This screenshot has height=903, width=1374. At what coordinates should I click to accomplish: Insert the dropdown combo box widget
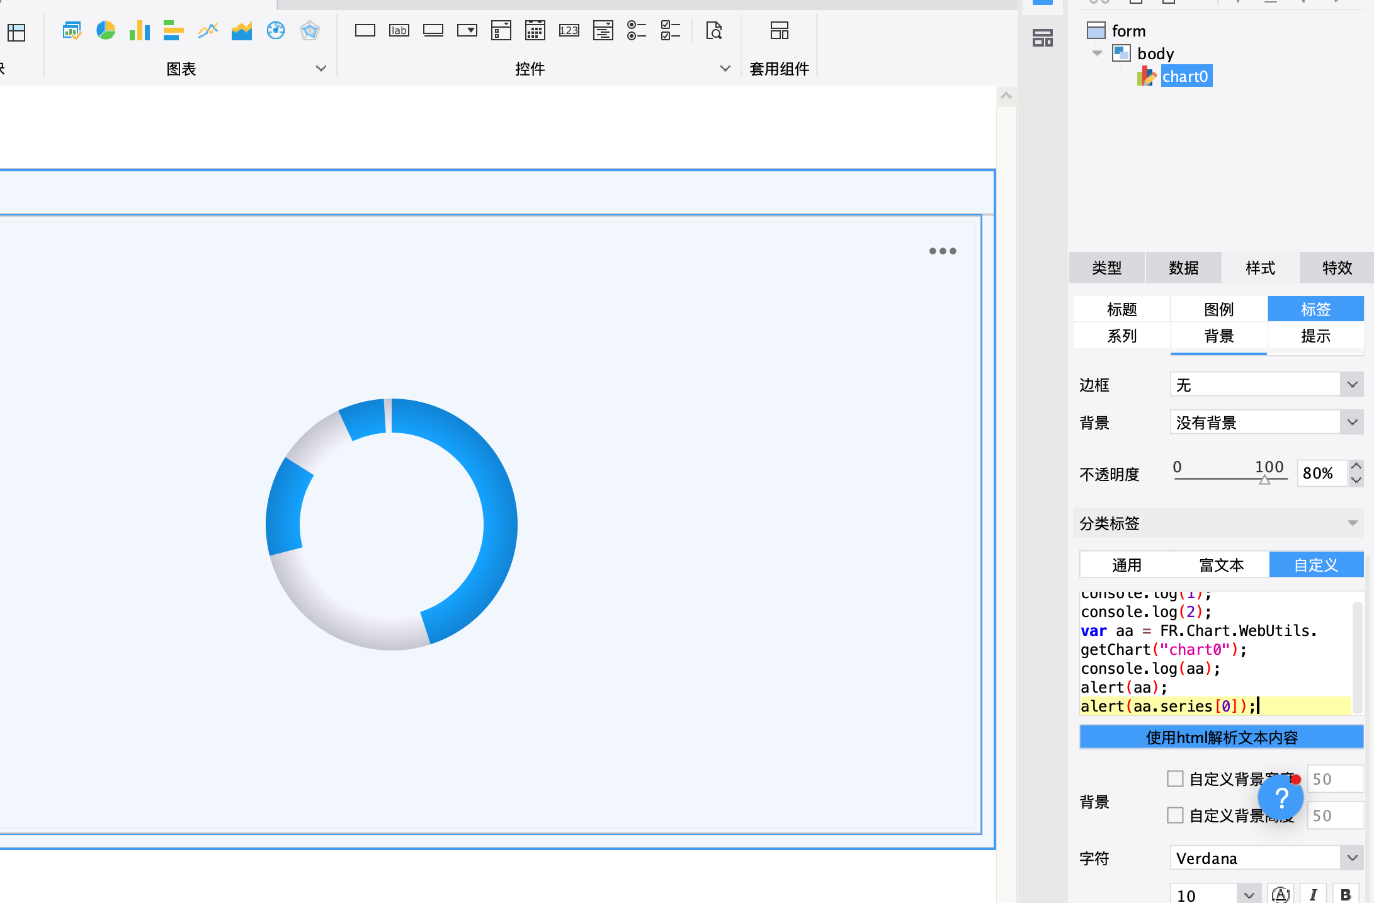pyautogui.click(x=467, y=30)
